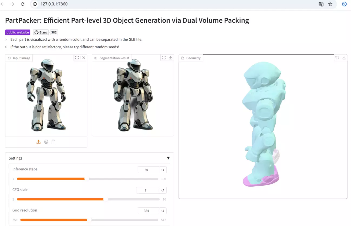Click the address bar URL 127.0.0.1:7860
The height and width of the screenshot is (226, 351).
pyautogui.click(x=54, y=4)
